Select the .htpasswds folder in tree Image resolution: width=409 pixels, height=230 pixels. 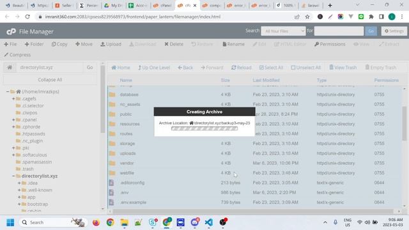[x=33, y=134]
